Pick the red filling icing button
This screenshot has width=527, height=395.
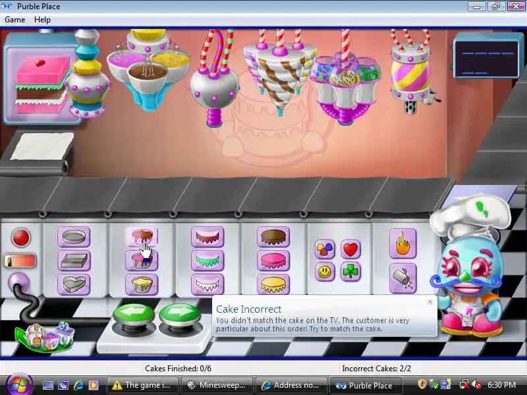tap(208, 237)
